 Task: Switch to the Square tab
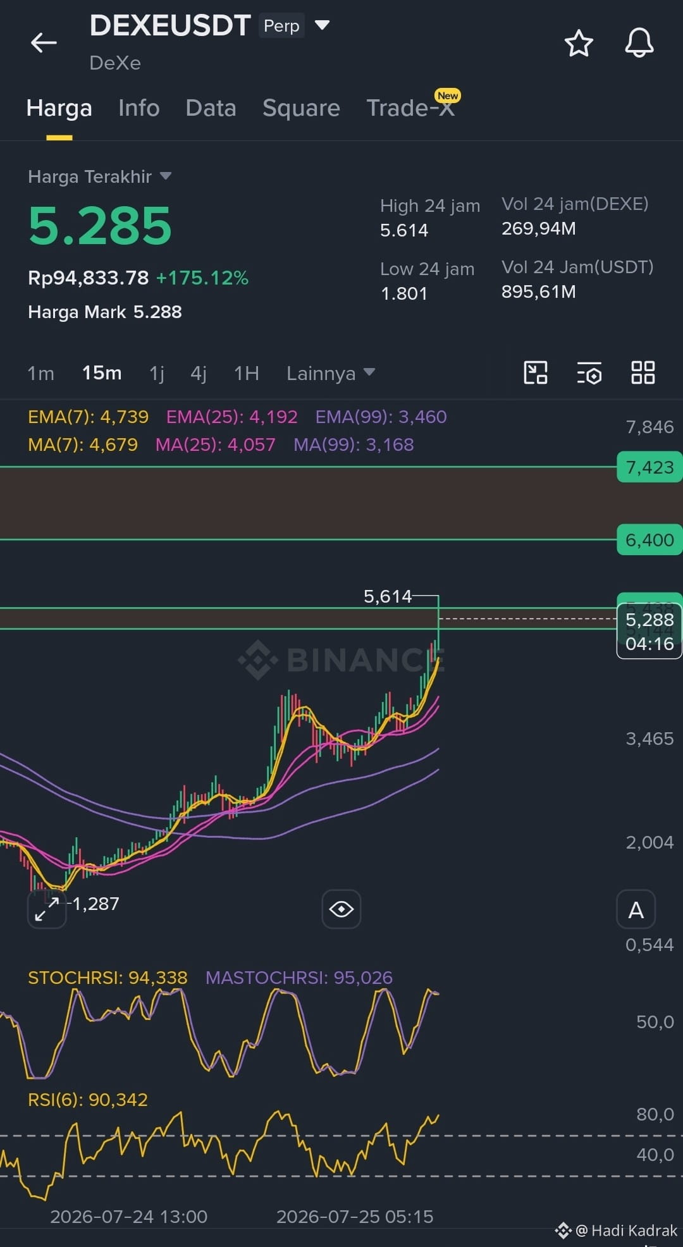click(x=301, y=108)
